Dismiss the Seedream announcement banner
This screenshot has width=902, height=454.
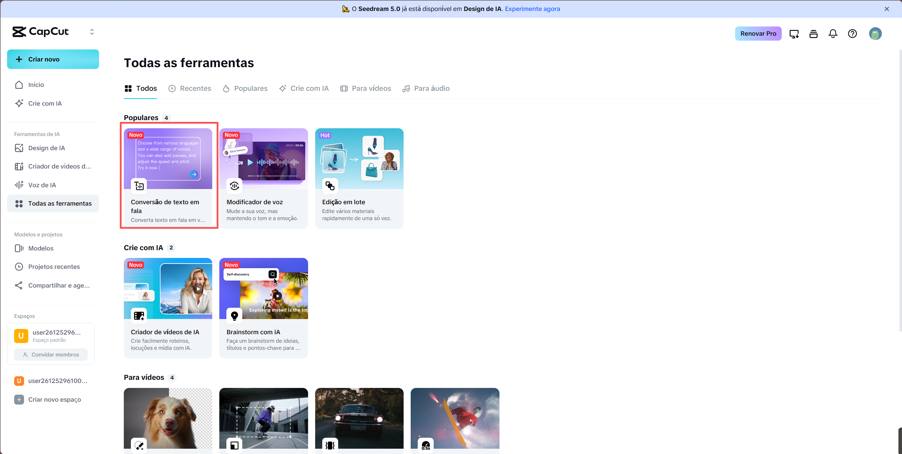(x=887, y=9)
